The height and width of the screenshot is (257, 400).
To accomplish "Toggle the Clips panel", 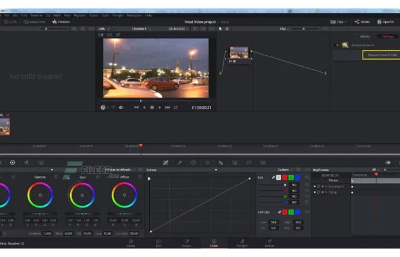I will click(x=338, y=22).
